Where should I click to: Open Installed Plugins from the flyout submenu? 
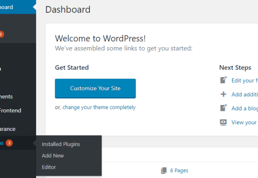tap(61, 144)
